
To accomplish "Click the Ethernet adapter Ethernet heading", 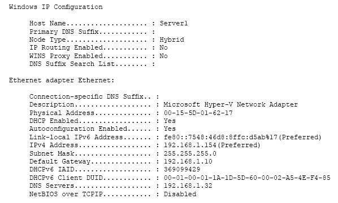I will coord(62,81).
